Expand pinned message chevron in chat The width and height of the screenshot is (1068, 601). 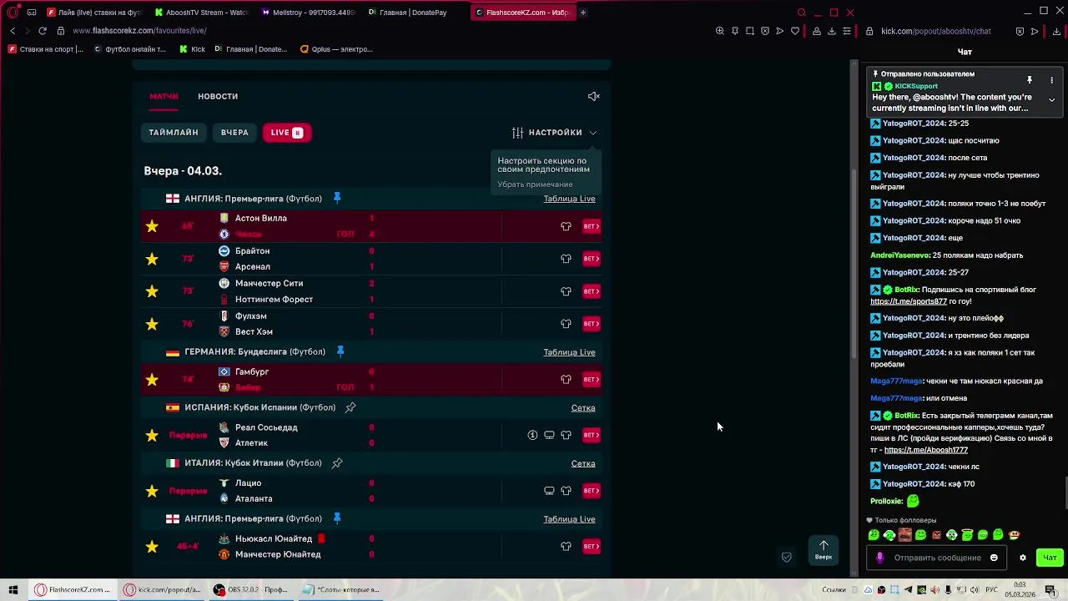pyautogui.click(x=1051, y=100)
